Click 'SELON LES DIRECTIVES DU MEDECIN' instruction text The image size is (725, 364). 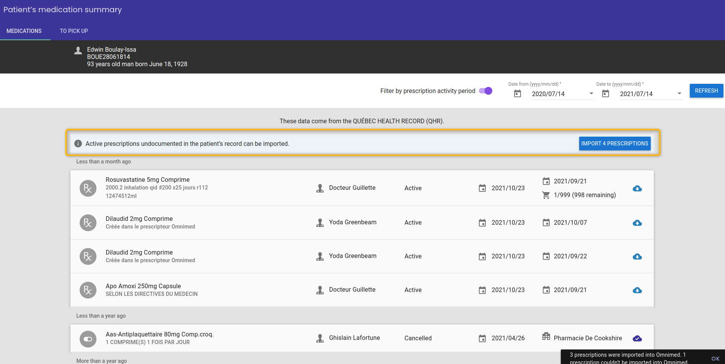152,294
